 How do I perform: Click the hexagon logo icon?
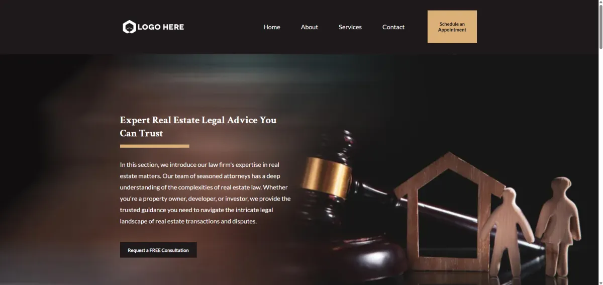(129, 27)
